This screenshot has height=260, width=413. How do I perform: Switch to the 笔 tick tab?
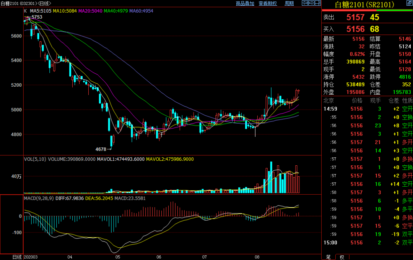point(328,257)
